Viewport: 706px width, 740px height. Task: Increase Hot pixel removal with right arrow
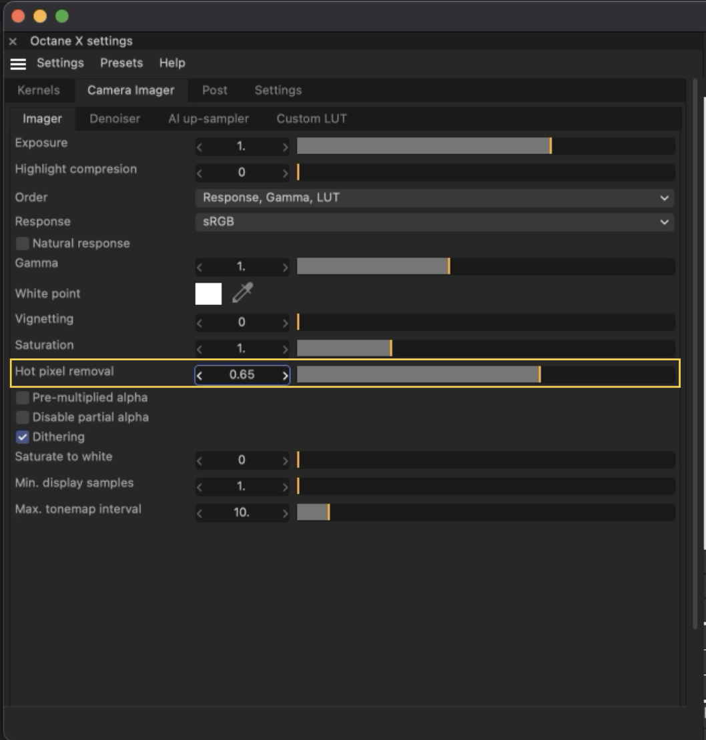285,375
